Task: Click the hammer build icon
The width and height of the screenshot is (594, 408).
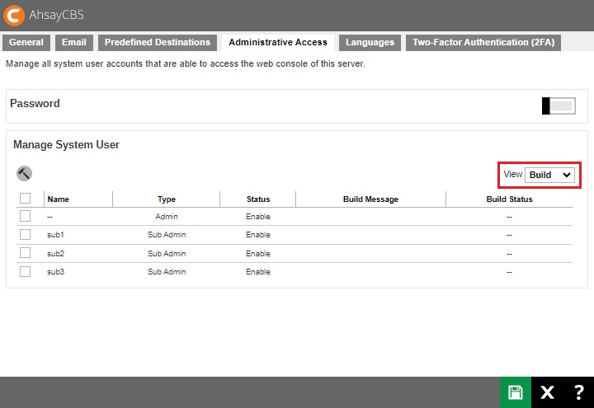Action: click(24, 174)
